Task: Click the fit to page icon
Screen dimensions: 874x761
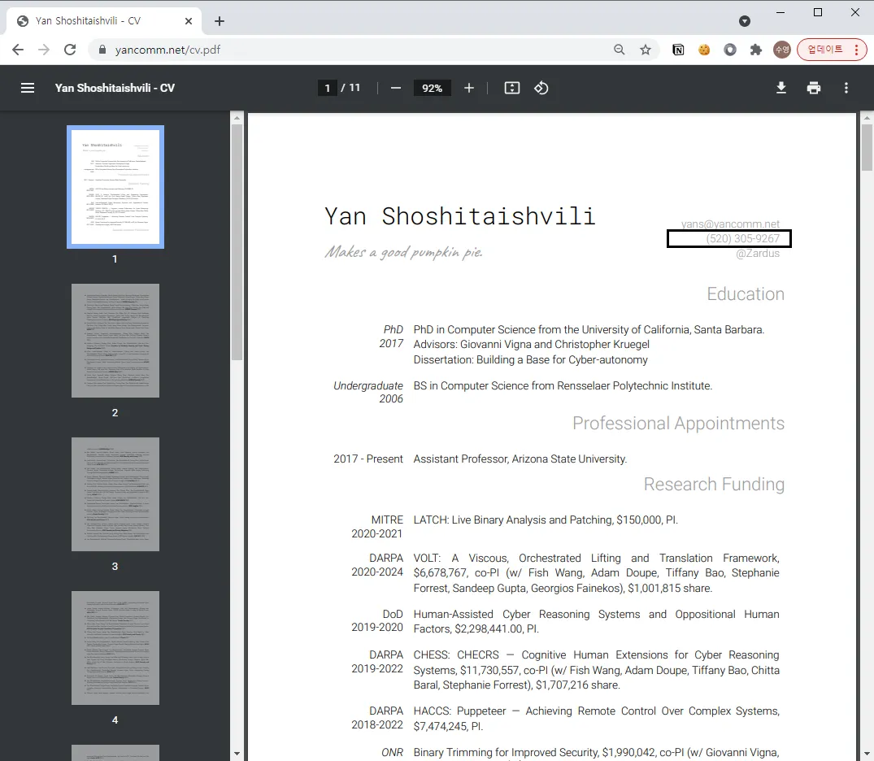Action: click(x=512, y=88)
